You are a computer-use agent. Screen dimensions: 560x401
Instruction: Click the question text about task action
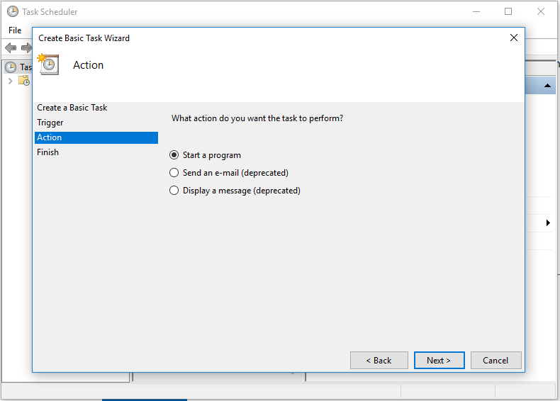(x=257, y=118)
